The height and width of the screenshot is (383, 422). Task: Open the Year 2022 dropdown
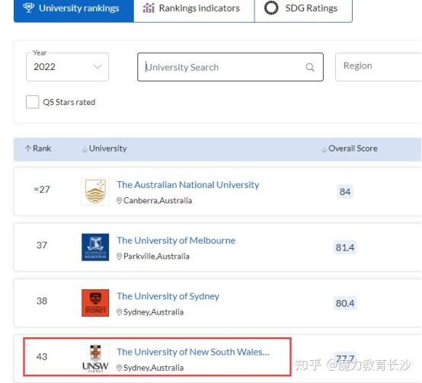tap(67, 67)
